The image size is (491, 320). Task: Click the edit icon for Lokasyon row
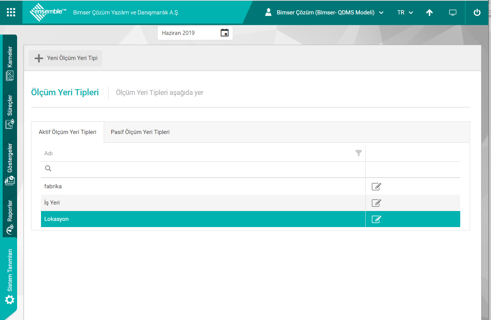376,219
